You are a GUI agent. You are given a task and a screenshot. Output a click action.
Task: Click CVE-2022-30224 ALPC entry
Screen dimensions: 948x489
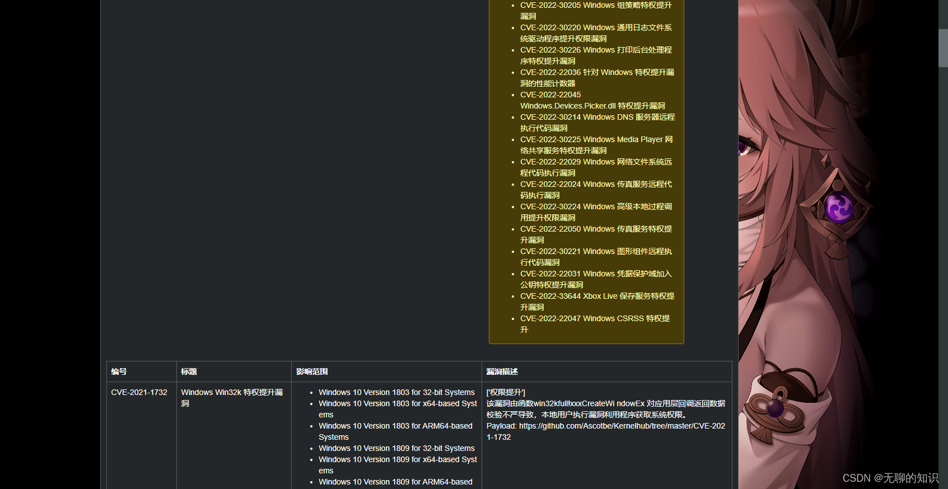pyautogui.click(x=596, y=212)
